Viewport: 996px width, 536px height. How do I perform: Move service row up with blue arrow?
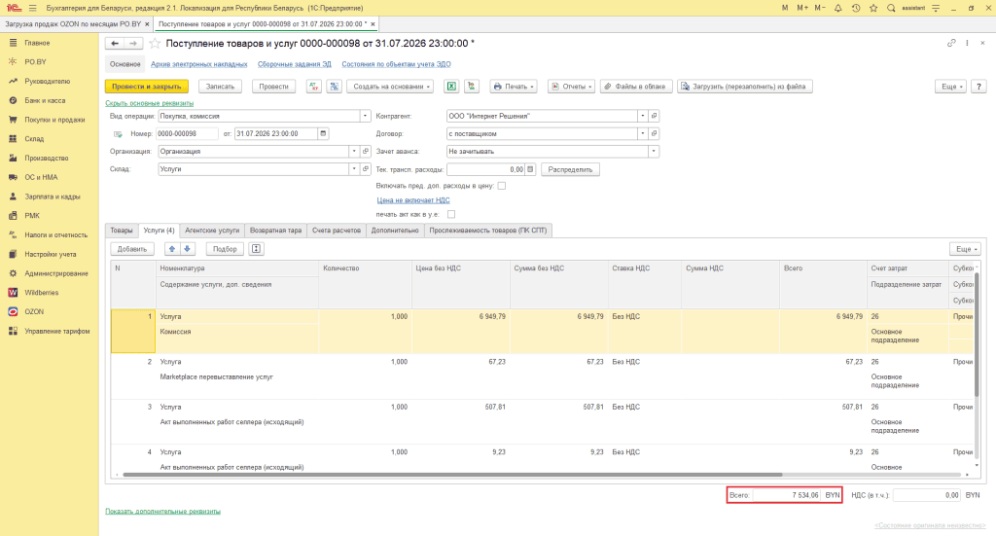(x=172, y=249)
